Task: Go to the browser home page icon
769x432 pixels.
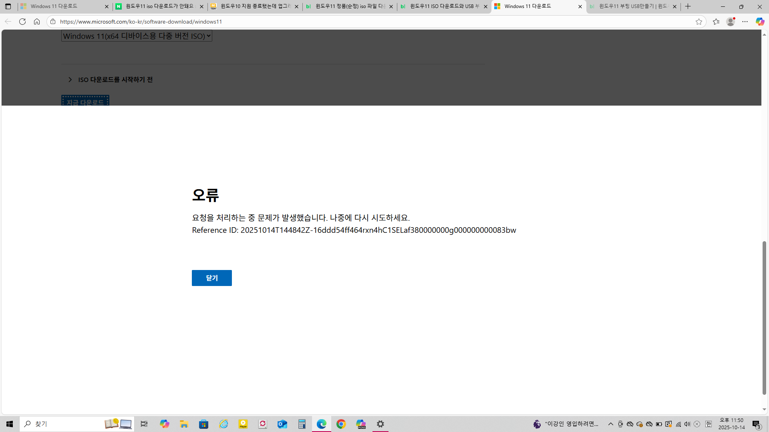Action: tap(37, 22)
